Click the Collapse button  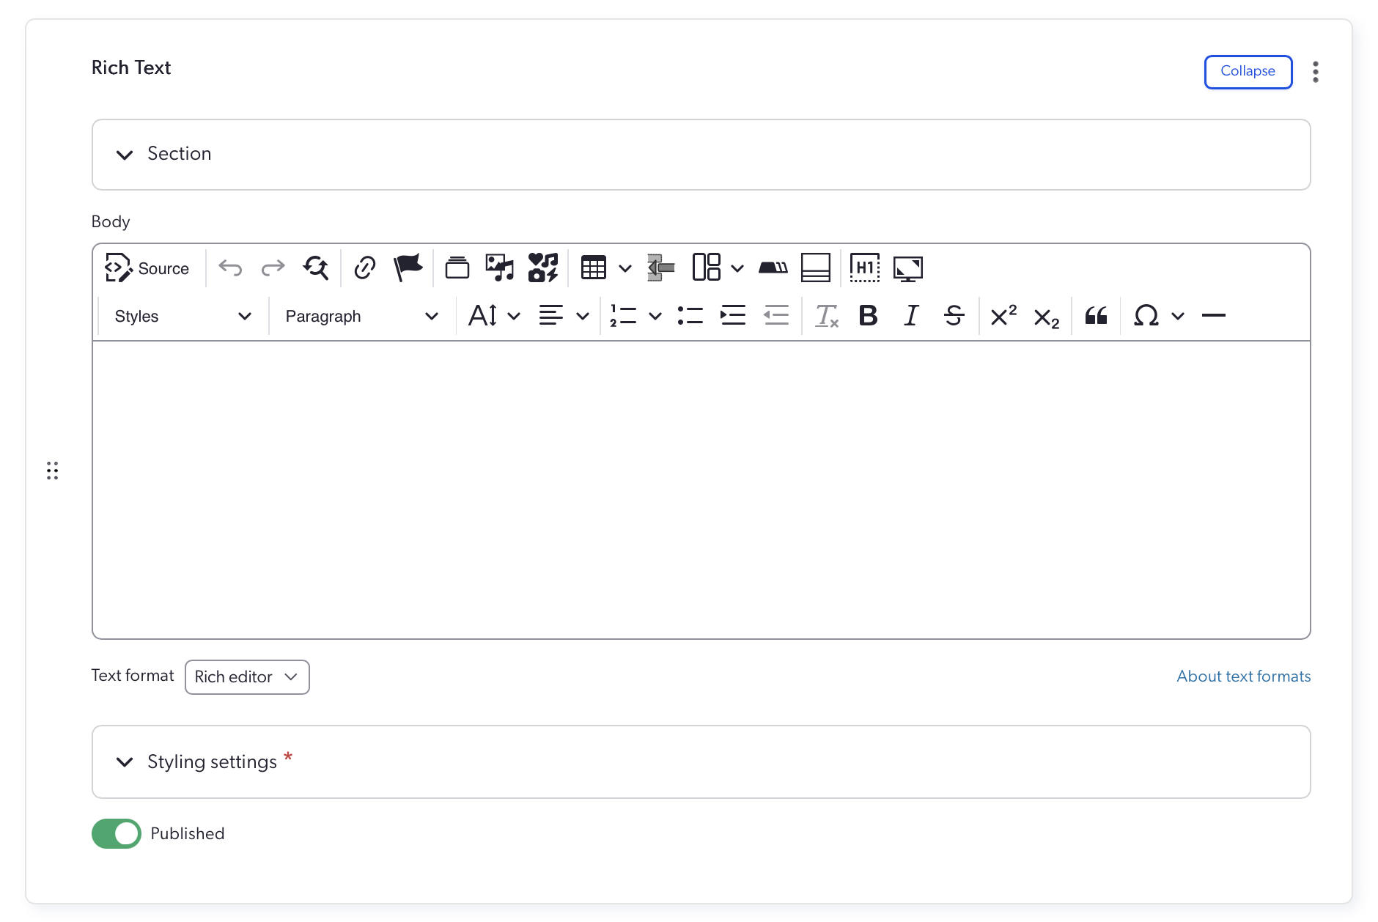click(x=1248, y=72)
